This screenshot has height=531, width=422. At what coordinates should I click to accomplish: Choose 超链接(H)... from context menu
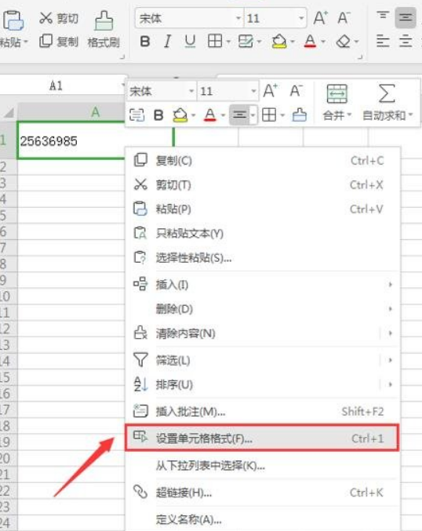[263, 492]
